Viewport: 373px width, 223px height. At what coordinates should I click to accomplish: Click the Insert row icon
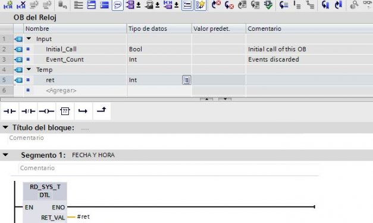[x=34, y=5]
